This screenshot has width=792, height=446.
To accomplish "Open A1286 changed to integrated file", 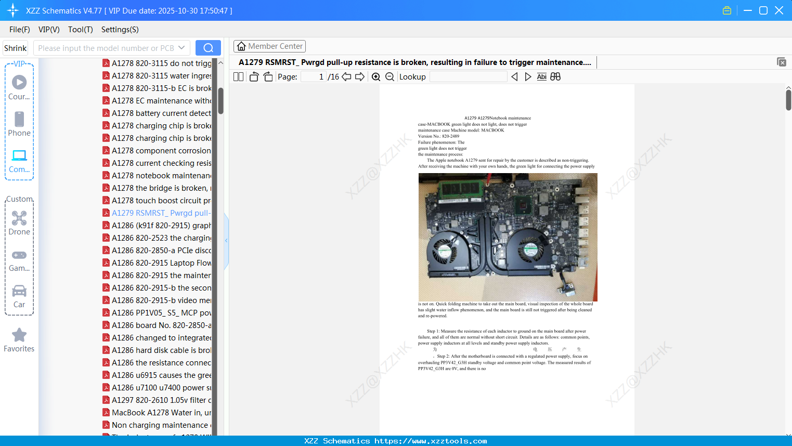I will pyautogui.click(x=157, y=338).
